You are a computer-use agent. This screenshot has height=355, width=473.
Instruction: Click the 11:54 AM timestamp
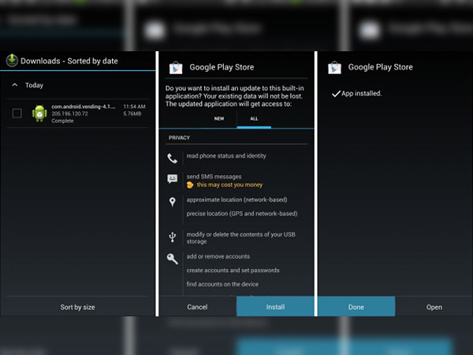tap(134, 106)
